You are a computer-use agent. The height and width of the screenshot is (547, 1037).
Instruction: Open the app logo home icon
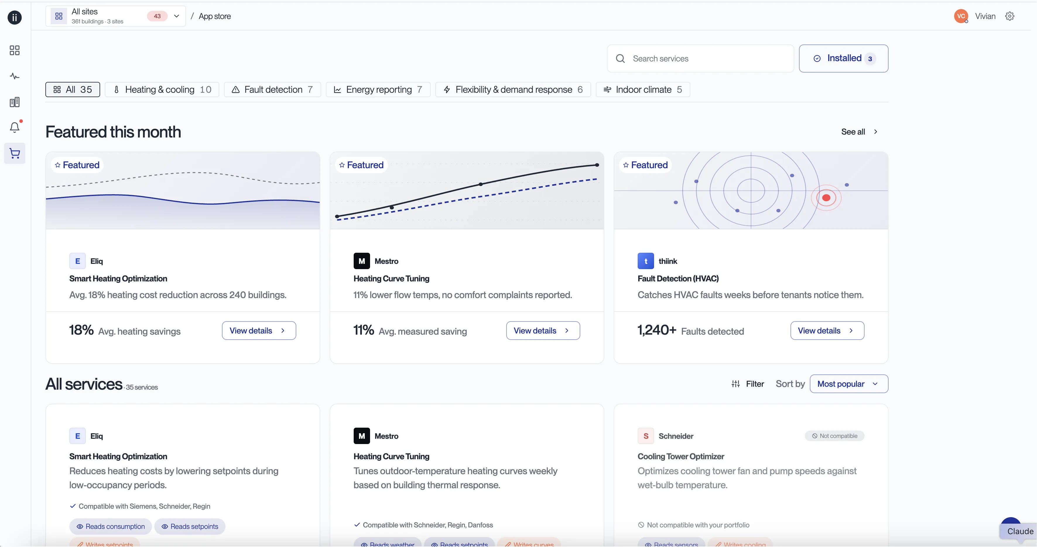[15, 17]
